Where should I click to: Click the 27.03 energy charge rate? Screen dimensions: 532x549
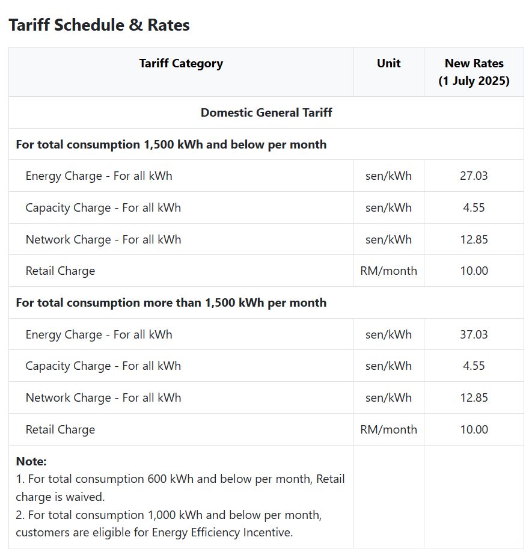474,176
